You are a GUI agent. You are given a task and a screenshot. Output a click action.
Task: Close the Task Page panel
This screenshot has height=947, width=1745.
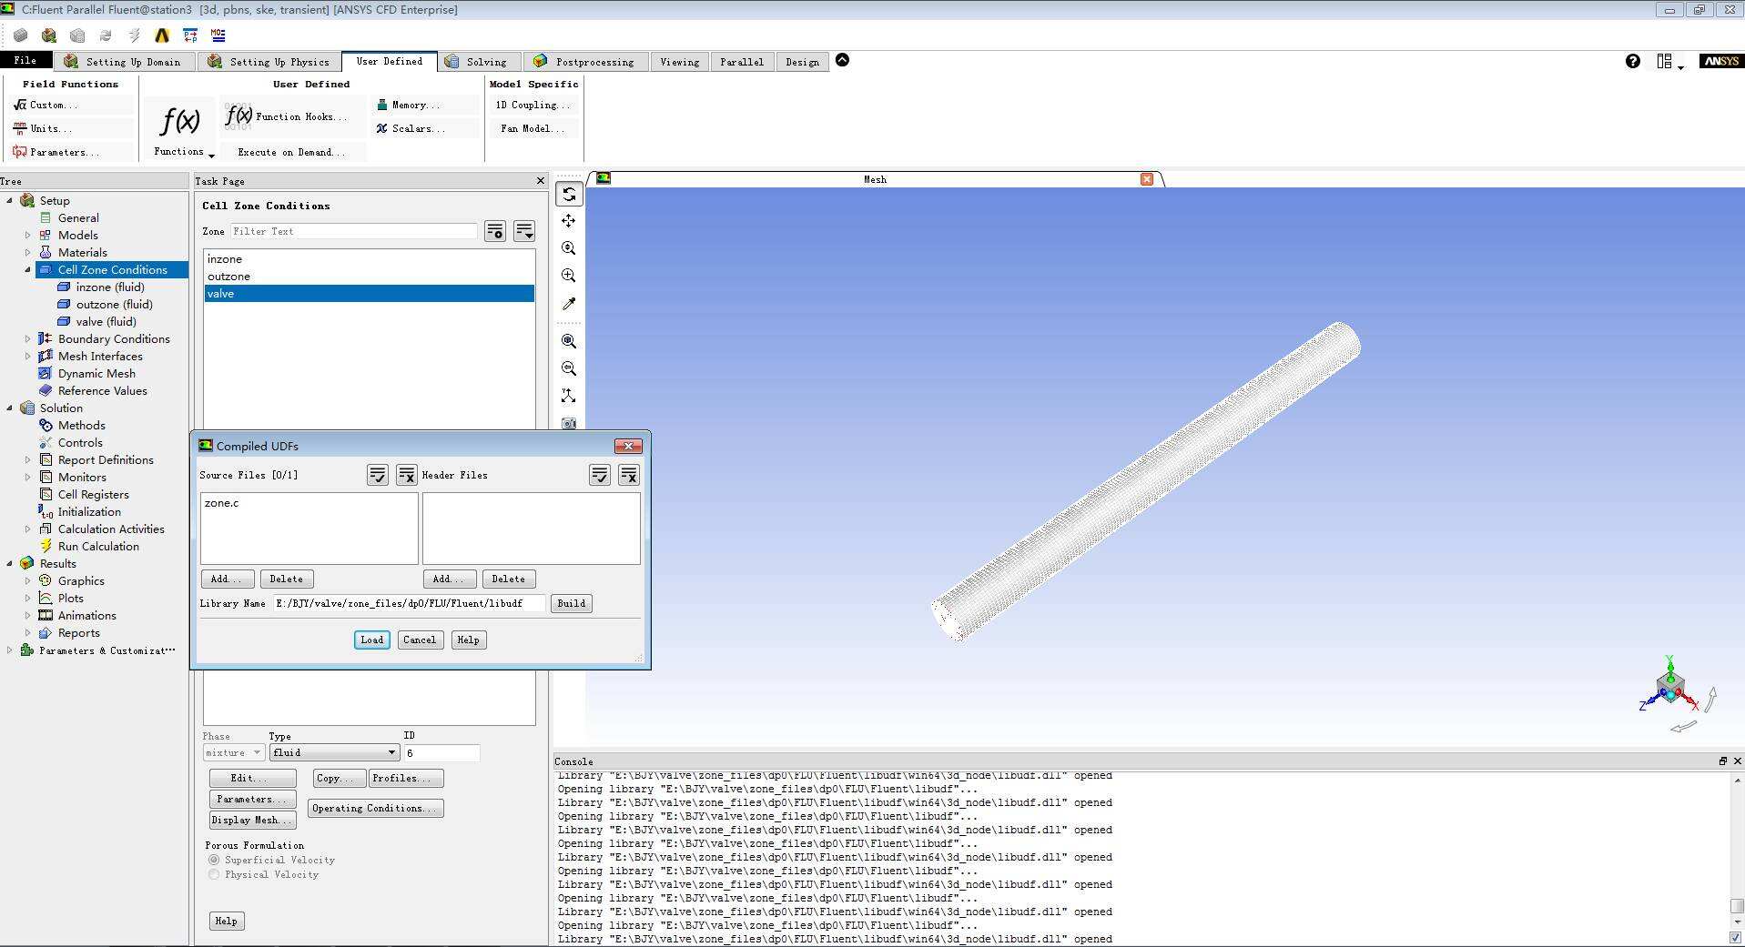[541, 181]
